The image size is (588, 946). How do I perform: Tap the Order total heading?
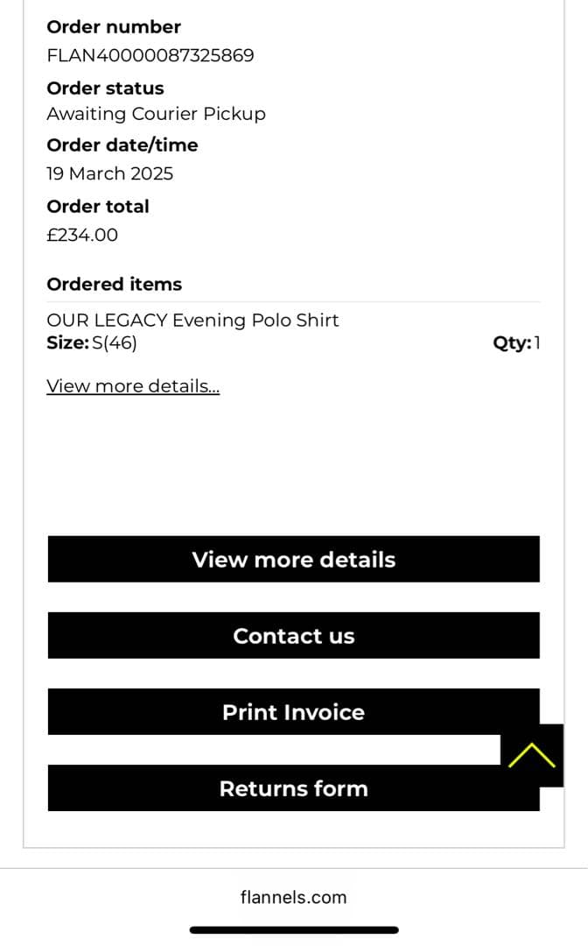pyautogui.click(x=98, y=207)
